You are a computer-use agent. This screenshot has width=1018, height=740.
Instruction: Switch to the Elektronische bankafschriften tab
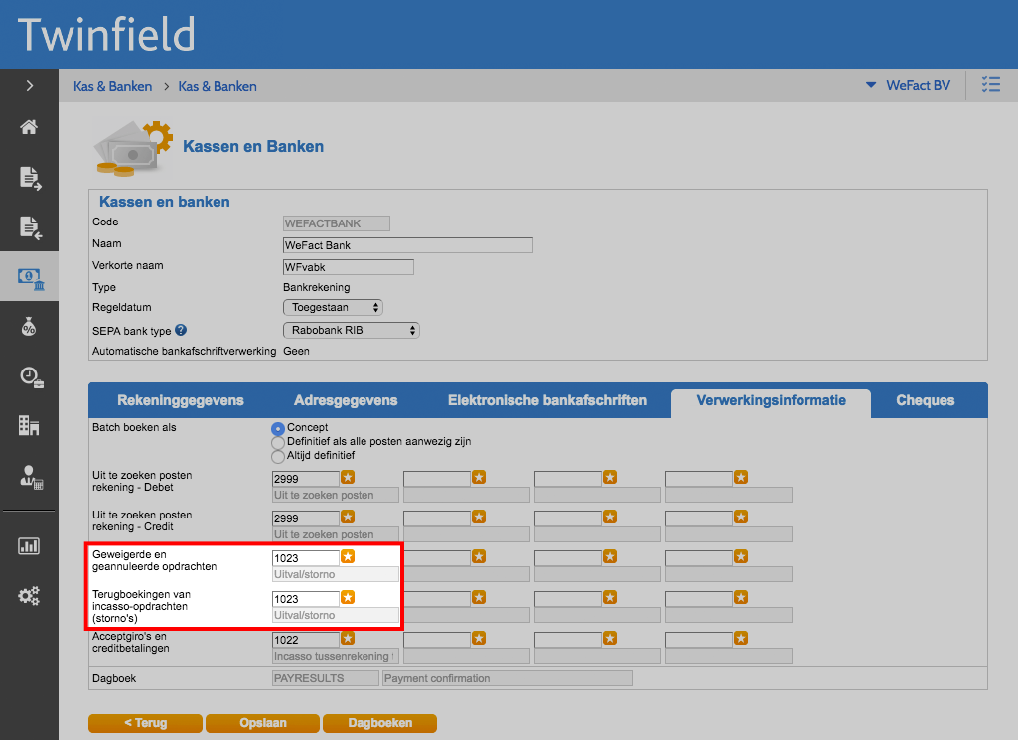click(x=547, y=401)
